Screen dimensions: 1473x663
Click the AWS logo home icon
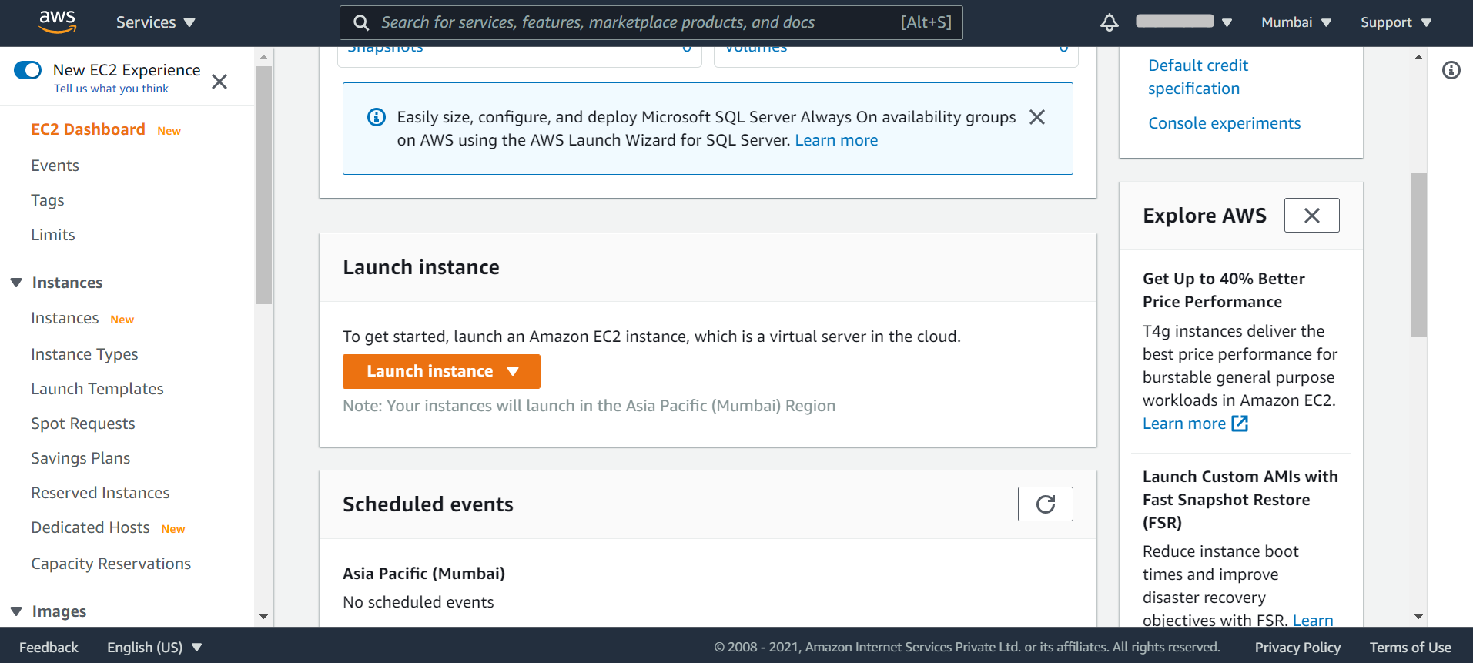pos(58,22)
